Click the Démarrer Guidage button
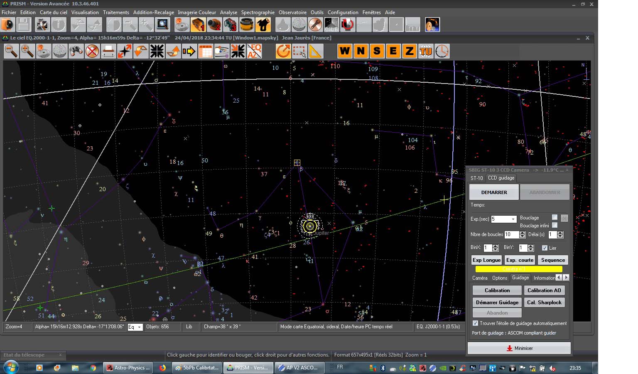Image resolution: width=638 pixels, height=374 pixels. pos(497,302)
